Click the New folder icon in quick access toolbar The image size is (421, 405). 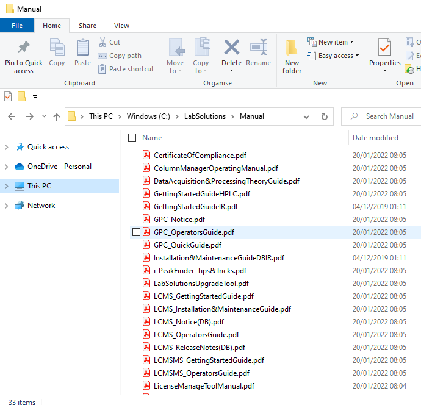tap(21, 96)
